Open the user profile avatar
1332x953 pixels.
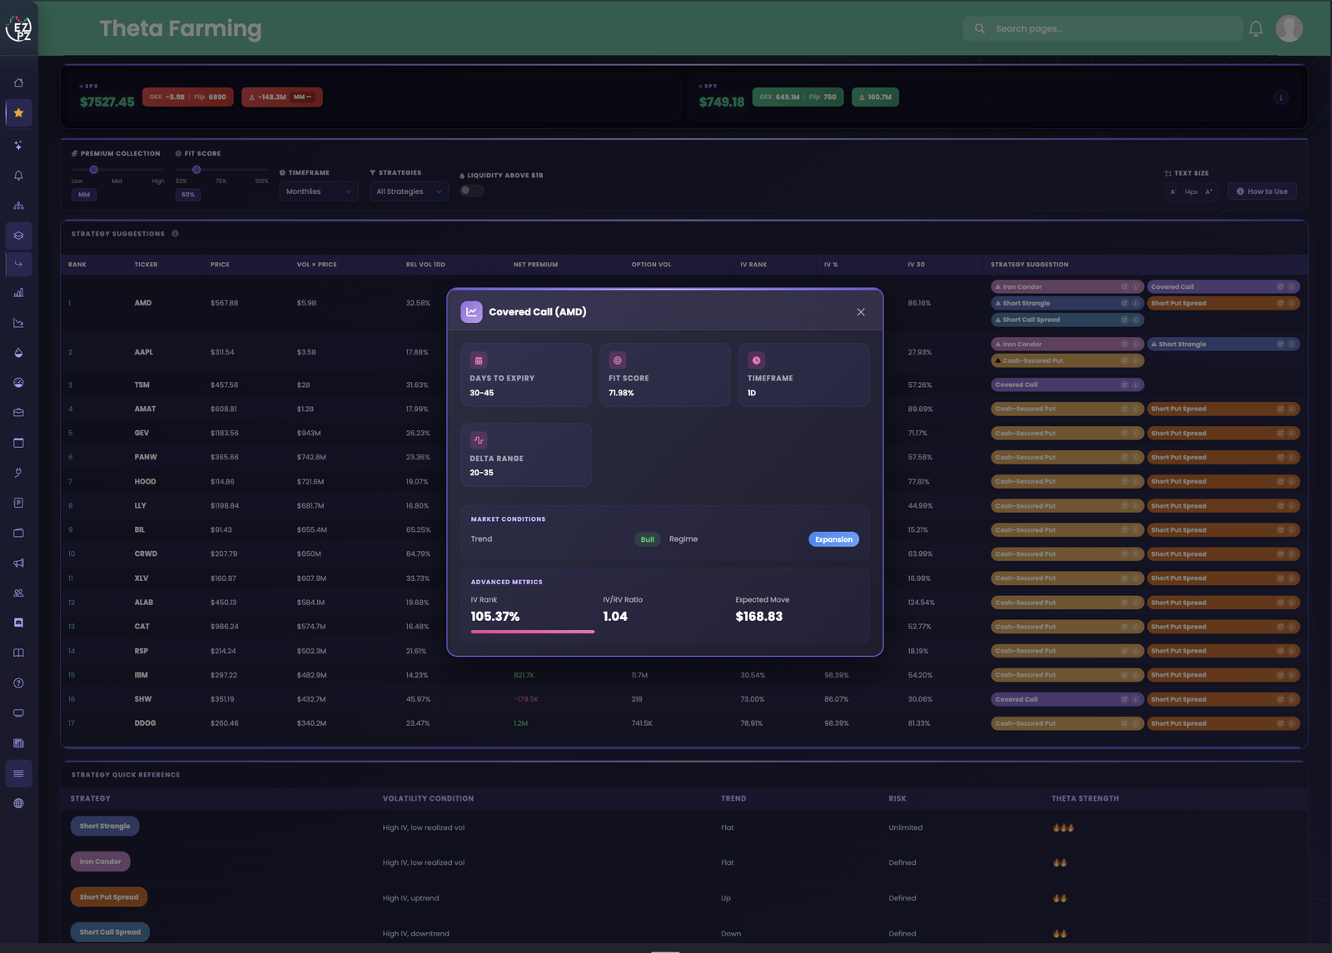pyautogui.click(x=1290, y=28)
